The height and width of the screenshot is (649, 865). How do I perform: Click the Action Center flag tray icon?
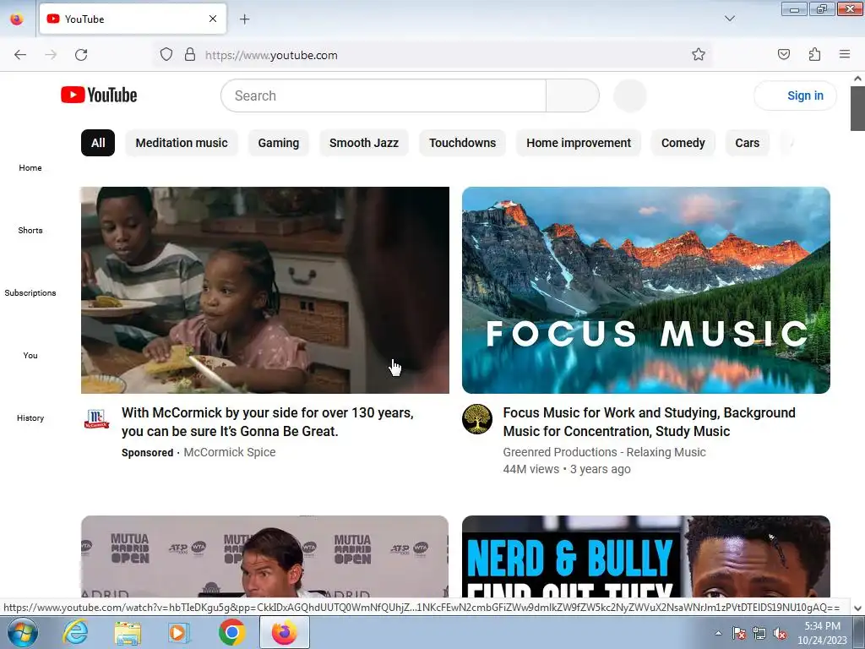tap(738, 634)
